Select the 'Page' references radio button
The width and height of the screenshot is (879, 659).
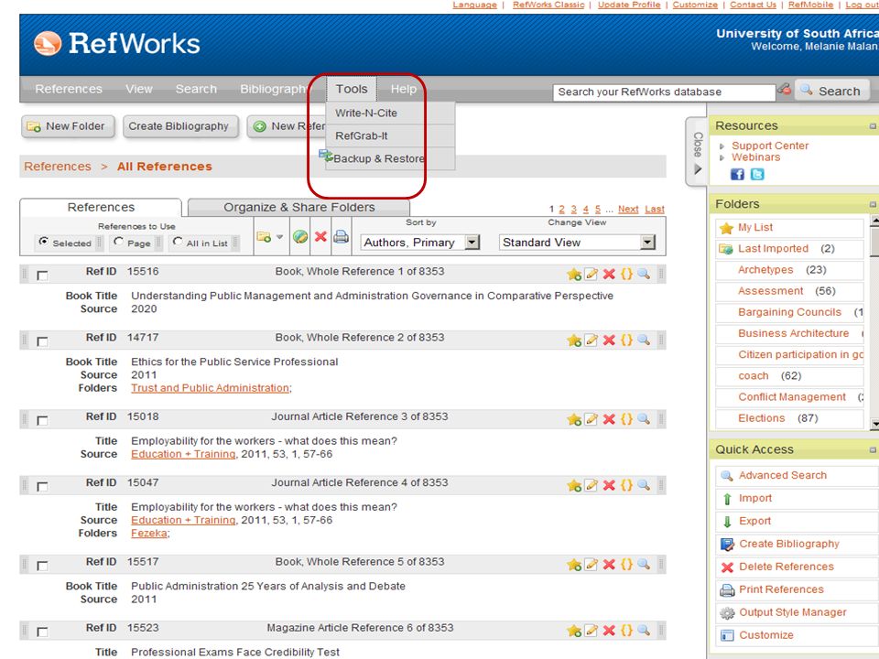pos(118,242)
